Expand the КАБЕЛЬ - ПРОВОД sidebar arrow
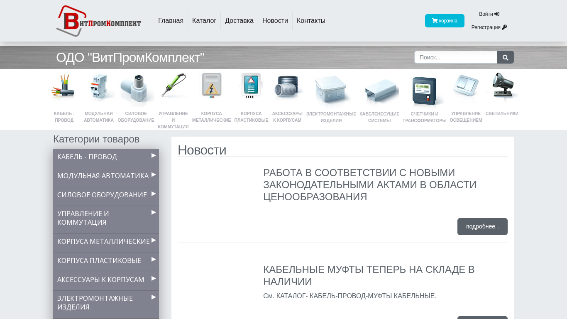Viewport: 567px width, 319px height. (x=154, y=155)
